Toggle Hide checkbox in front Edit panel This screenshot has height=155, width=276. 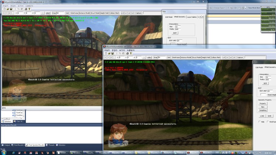coord(259,122)
